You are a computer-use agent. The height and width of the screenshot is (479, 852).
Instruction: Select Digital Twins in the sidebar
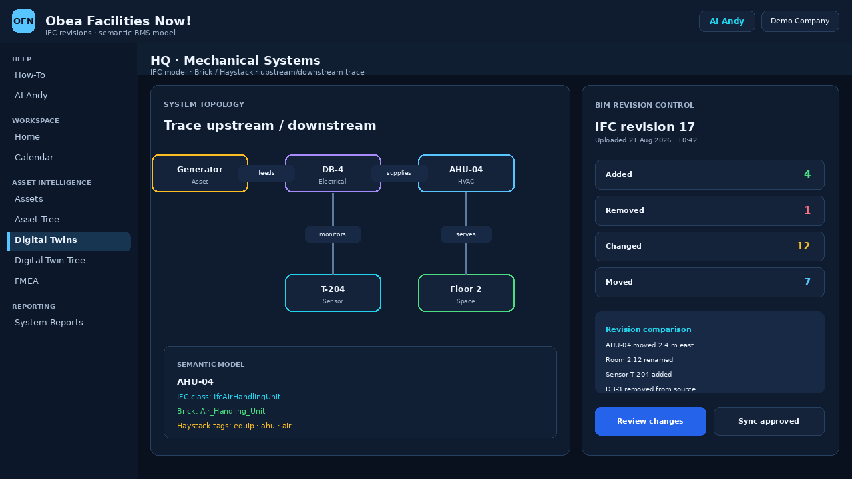[69, 240]
